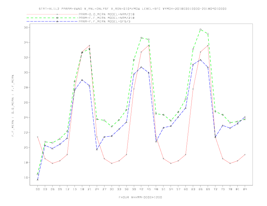Click the x-axis tick label 36

tap(126, 189)
